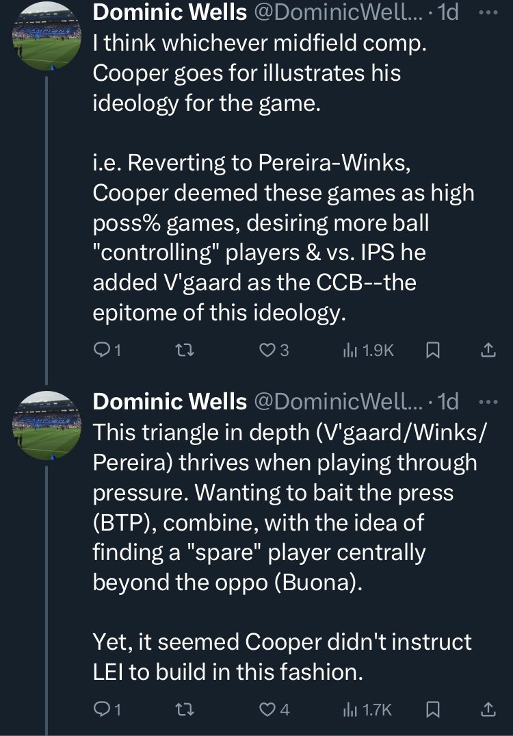View analytics of the tweet with 1.9K views
The width and height of the screenshot is (513, 736).
click(368, 350)
